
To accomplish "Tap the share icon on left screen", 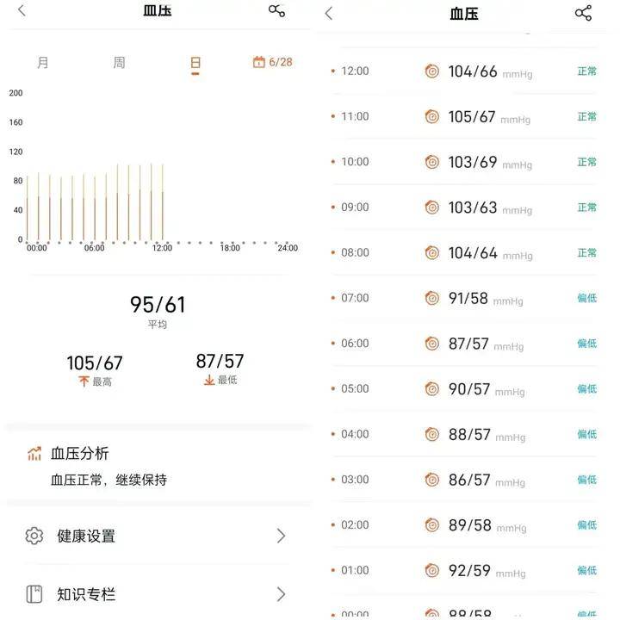I will click(276, 10).
